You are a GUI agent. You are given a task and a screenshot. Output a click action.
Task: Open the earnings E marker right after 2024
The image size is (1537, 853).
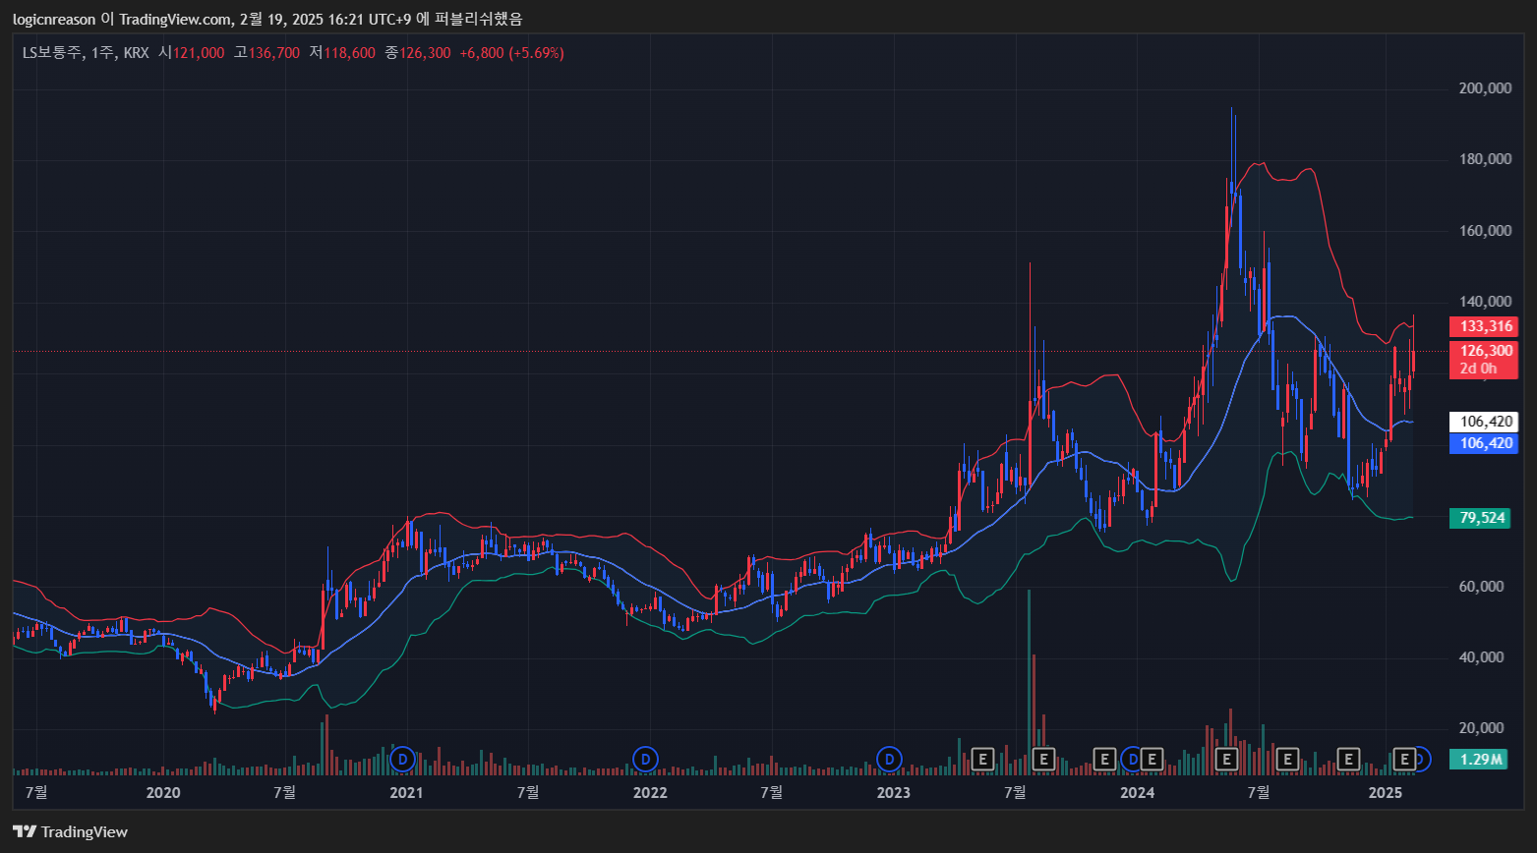click(x=1151, y=759)
